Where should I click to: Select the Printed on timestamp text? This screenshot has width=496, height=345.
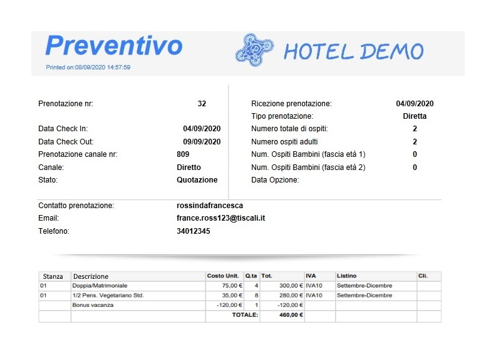[88, 67]
